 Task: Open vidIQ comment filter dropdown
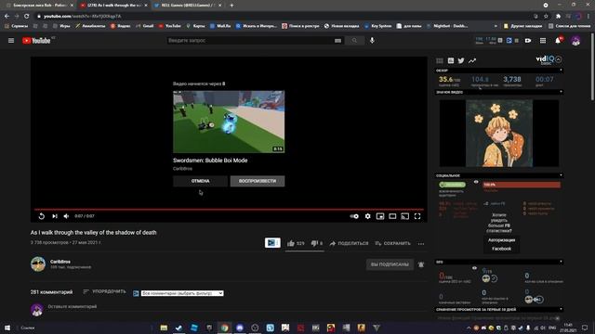(182, 293)
